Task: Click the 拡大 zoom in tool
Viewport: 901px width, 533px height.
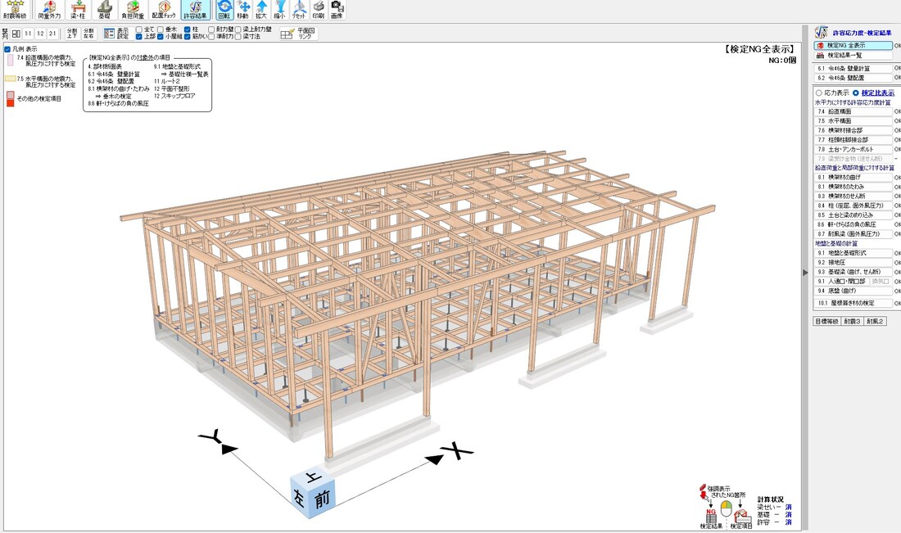Action: 261,10
